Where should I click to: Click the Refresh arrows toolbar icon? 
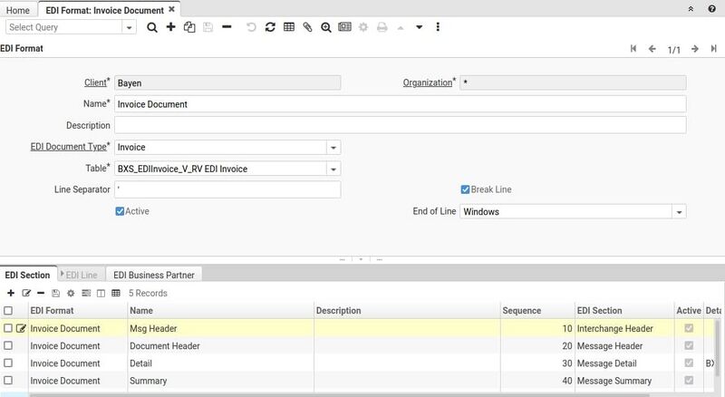(x=270, y=27)
